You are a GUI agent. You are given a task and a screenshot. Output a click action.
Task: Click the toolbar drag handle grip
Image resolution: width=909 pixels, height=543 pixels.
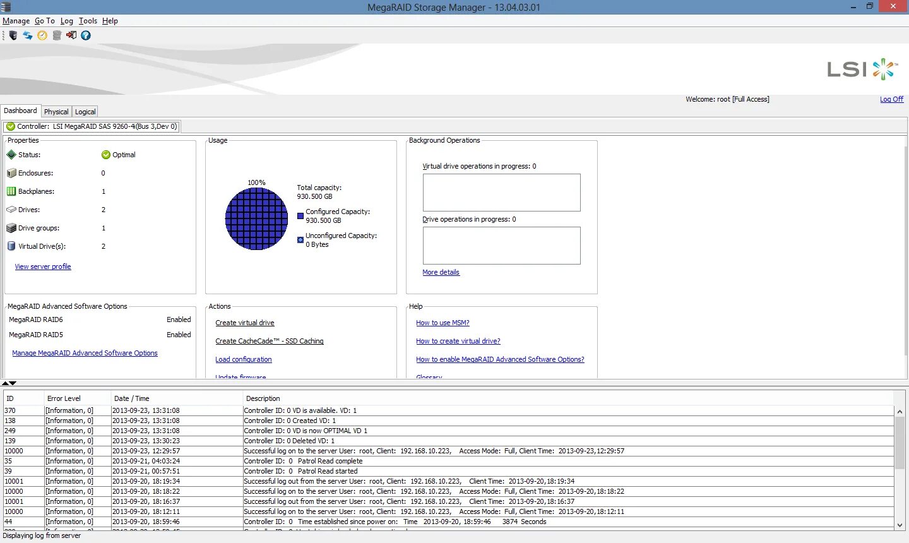(x=3, y=35)
